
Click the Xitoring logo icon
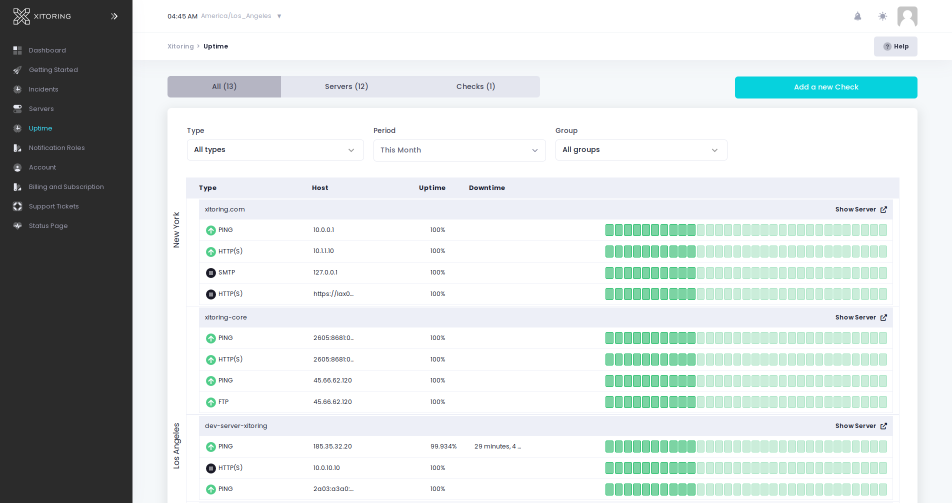(21, 16)
